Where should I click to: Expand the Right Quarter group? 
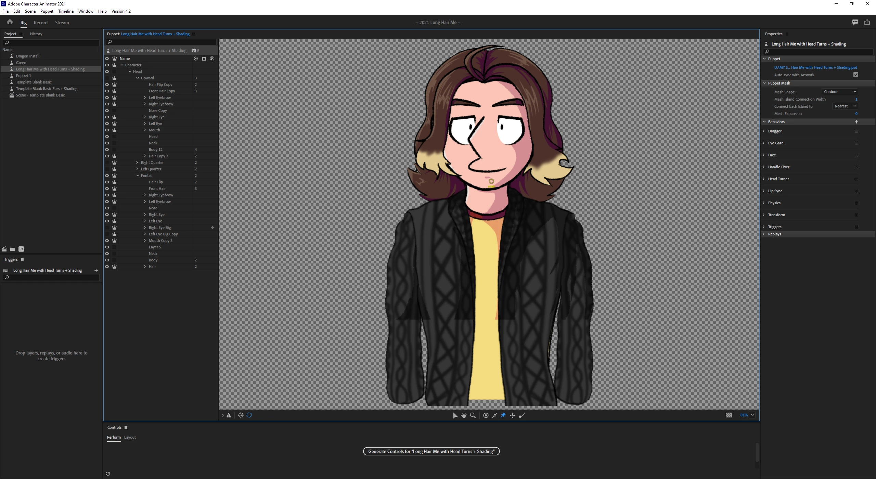point(137,163)
